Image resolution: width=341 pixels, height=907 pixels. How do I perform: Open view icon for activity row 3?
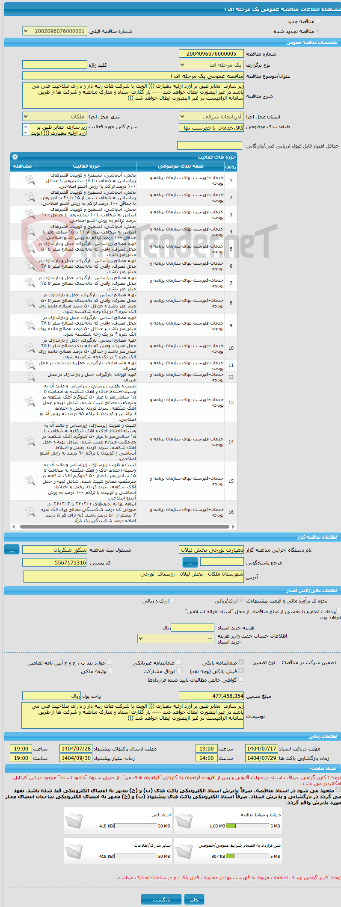tap(30, 214)
